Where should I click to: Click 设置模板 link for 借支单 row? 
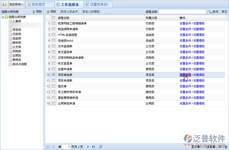tap(199, 86)
